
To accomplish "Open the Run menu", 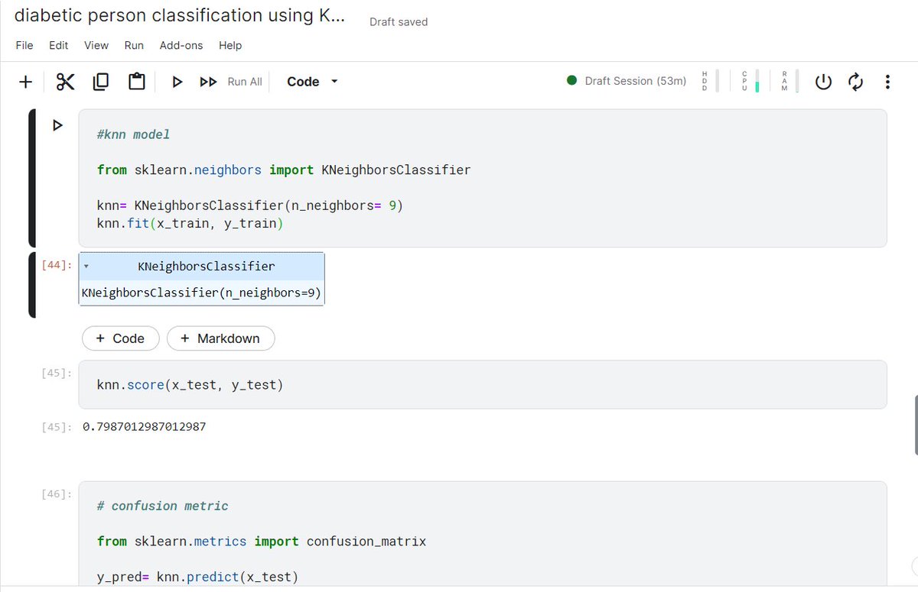I will (x=134, y=45).
